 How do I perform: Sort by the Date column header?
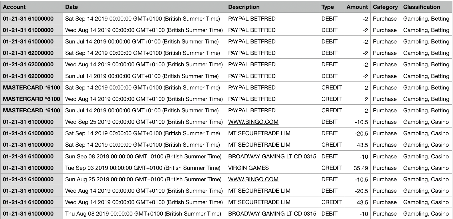71,7
